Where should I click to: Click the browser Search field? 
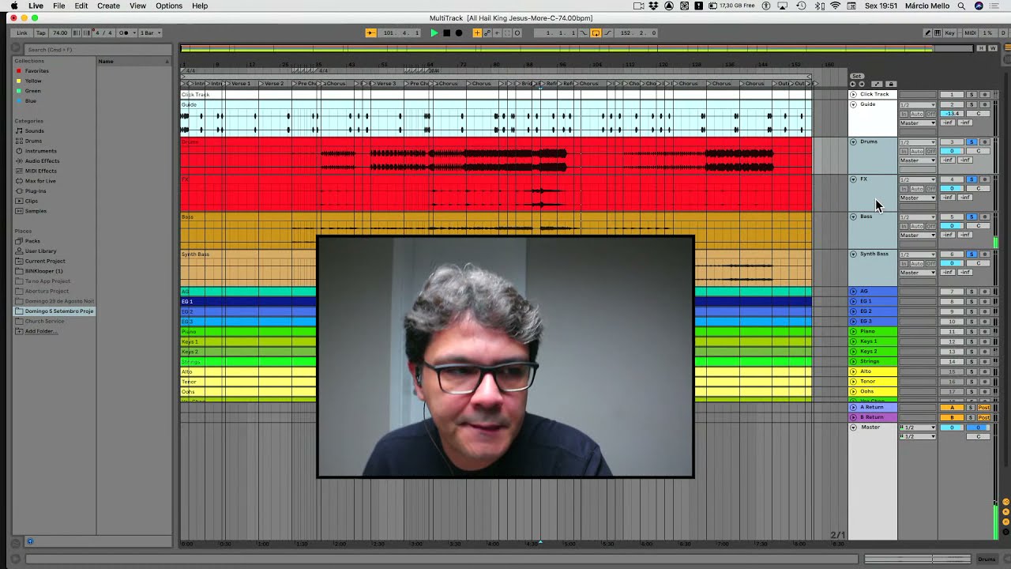tap(97, 50)
